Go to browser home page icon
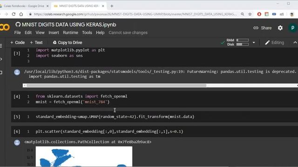The height and width of the screenshot is (167, 298). (x=21, y=14)
